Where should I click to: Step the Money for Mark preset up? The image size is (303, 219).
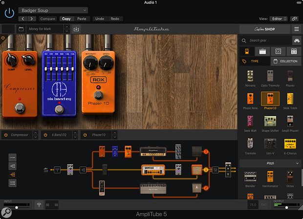[x=66, y=27]
